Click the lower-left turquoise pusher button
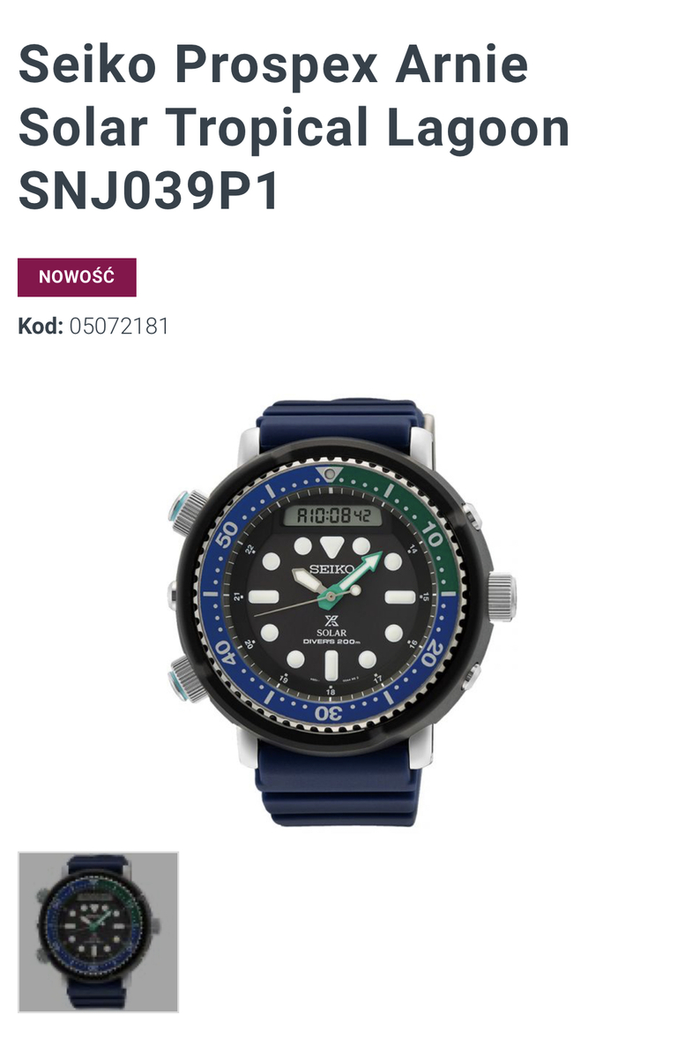The image size is (685, 1059). [x=187, y=679]
